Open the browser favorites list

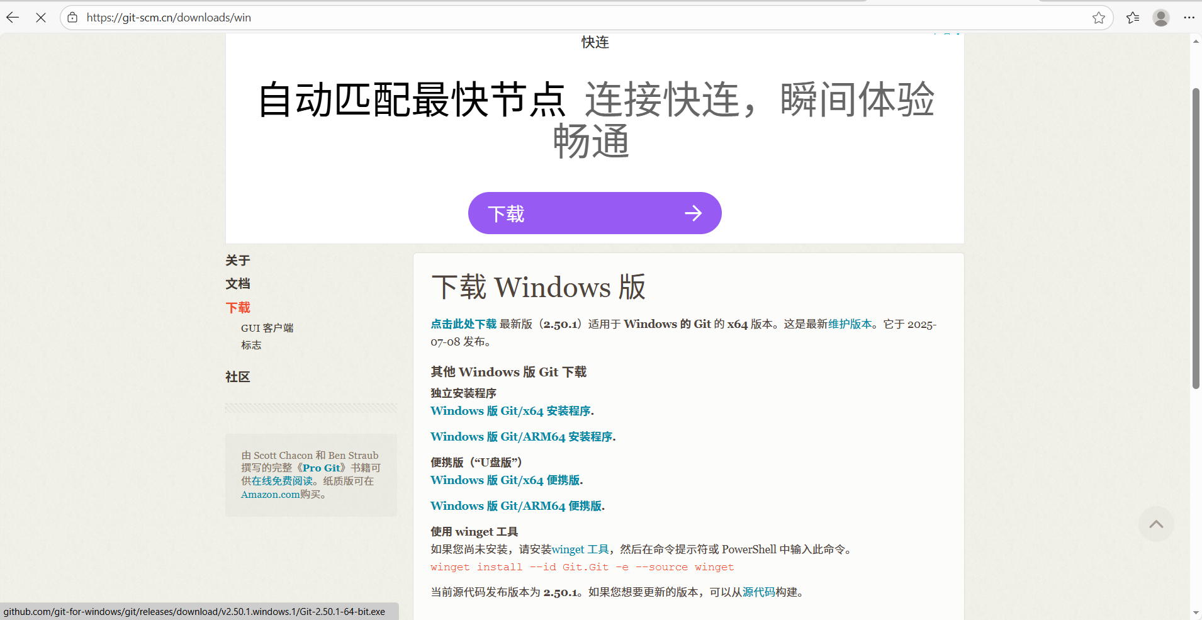1133,18
